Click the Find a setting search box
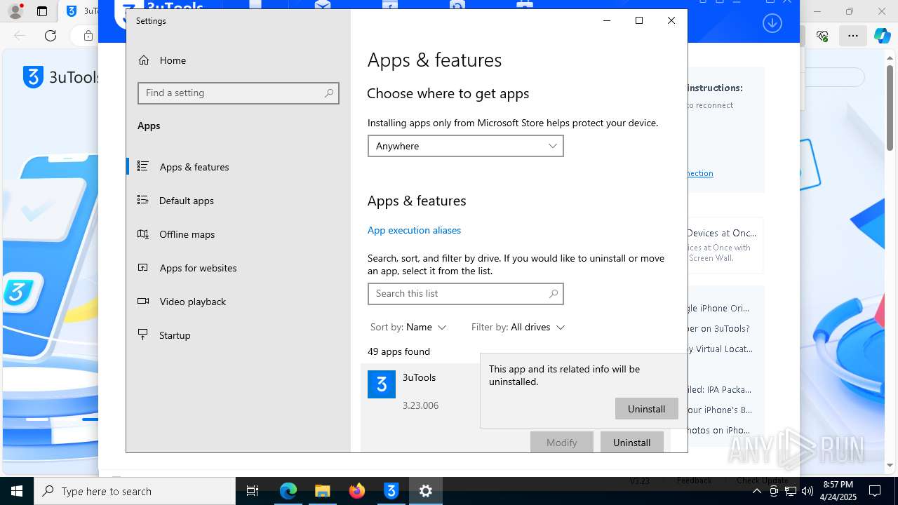The image size is (898, 505). coord(239,93)
